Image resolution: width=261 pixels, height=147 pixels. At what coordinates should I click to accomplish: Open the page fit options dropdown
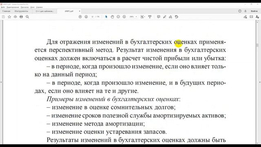(143, 17)
